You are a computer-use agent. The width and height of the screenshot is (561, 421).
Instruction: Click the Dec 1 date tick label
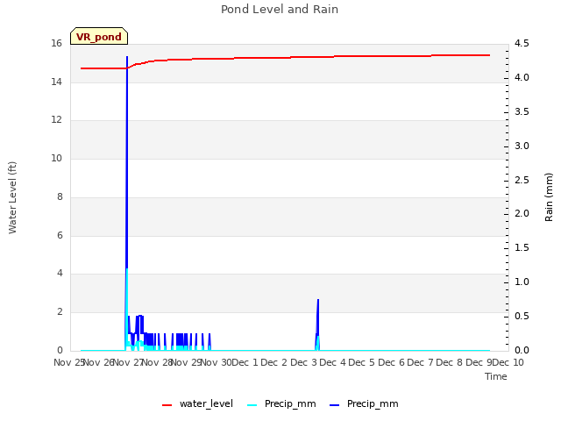[245, 362]
